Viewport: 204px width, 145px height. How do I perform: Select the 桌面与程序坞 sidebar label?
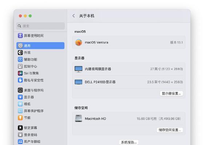click(x=34, y=90)
